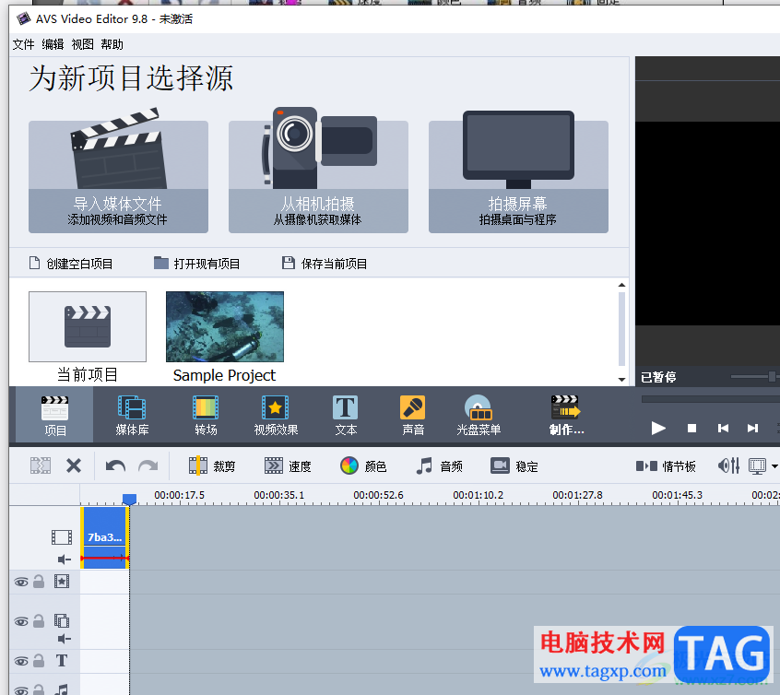Open the 文件 menu
The image size is (780, 695).
(23, 45)
